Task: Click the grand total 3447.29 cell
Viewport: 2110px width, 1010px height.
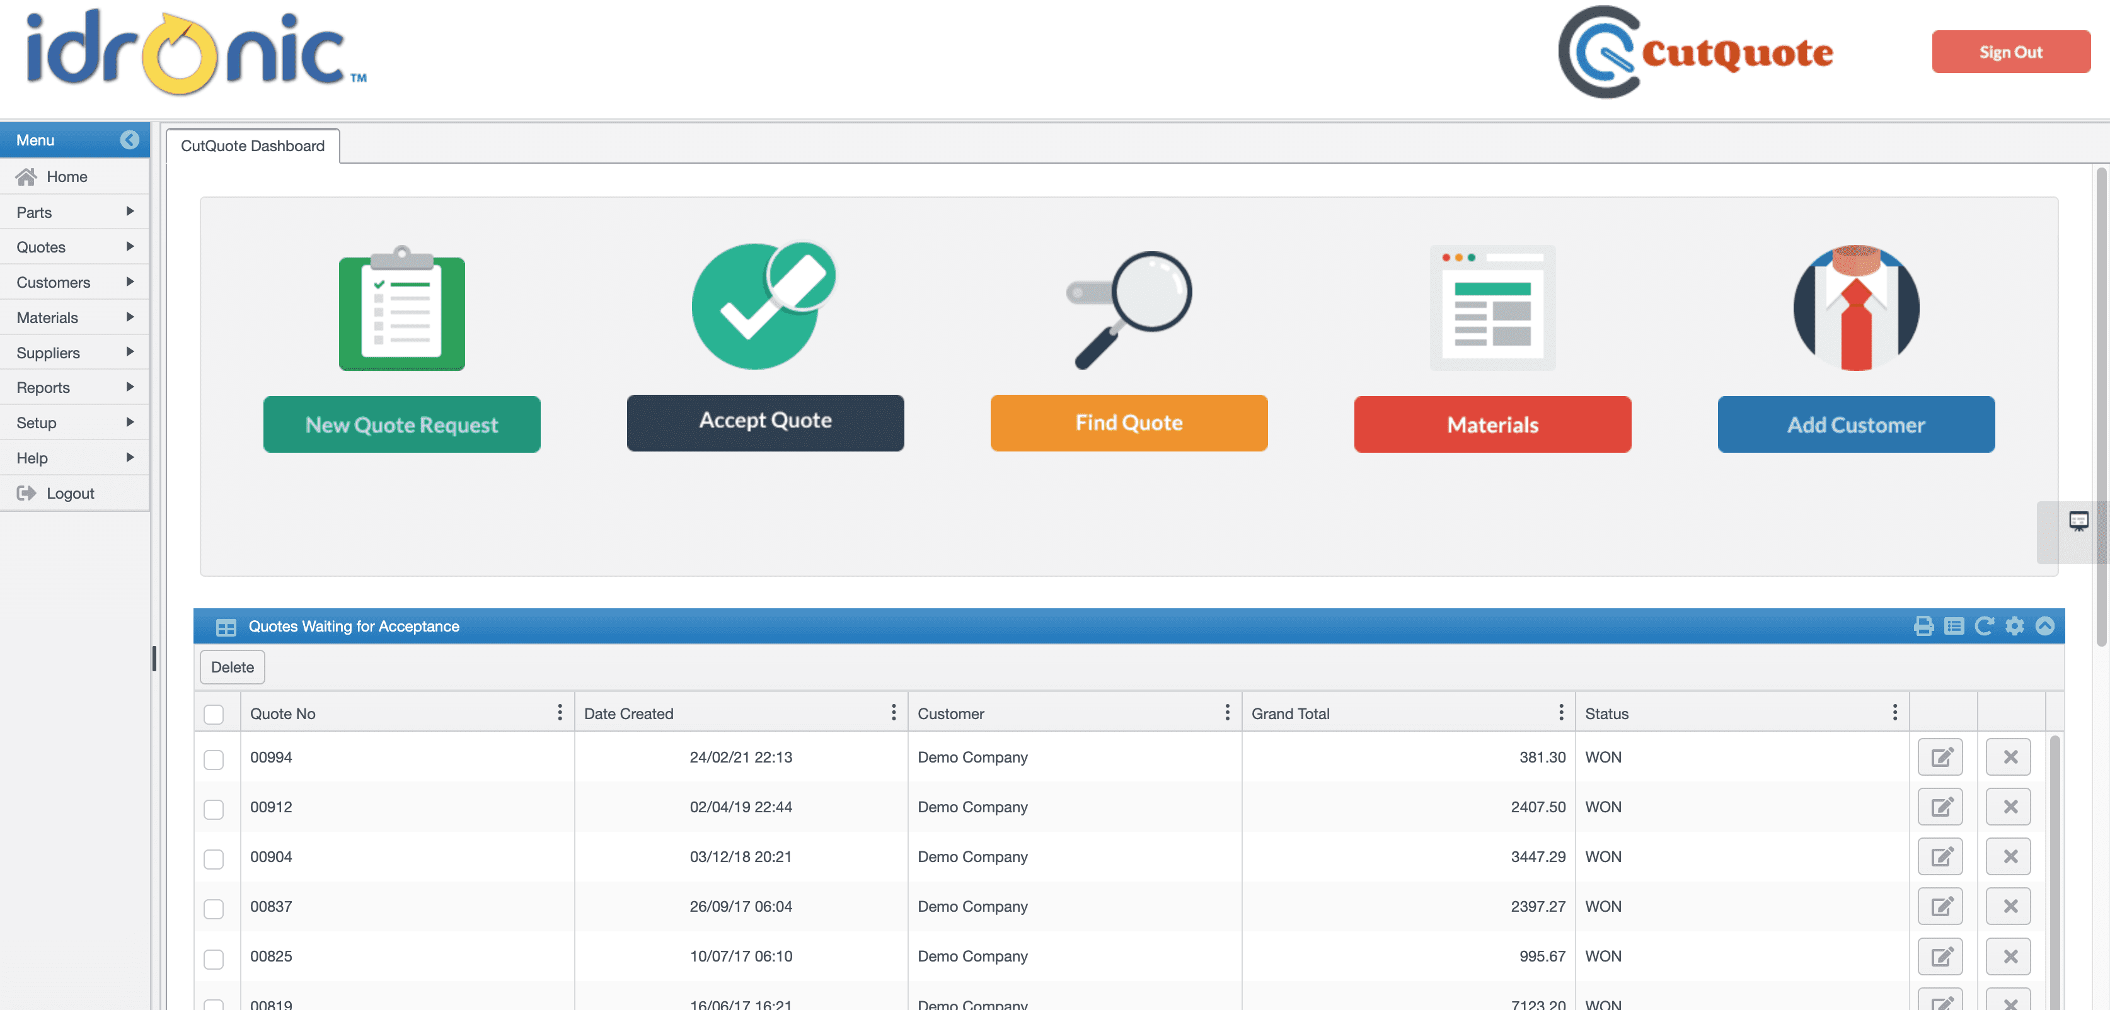Action: [x=1408, y=857]
